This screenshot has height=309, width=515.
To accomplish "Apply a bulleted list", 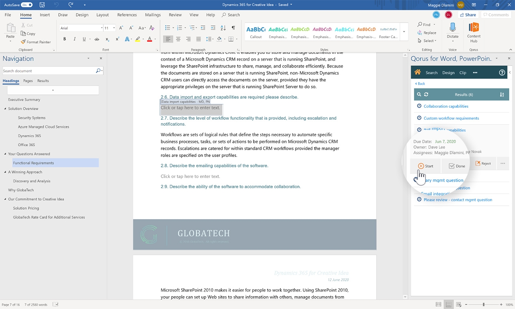I will (168, 28).
